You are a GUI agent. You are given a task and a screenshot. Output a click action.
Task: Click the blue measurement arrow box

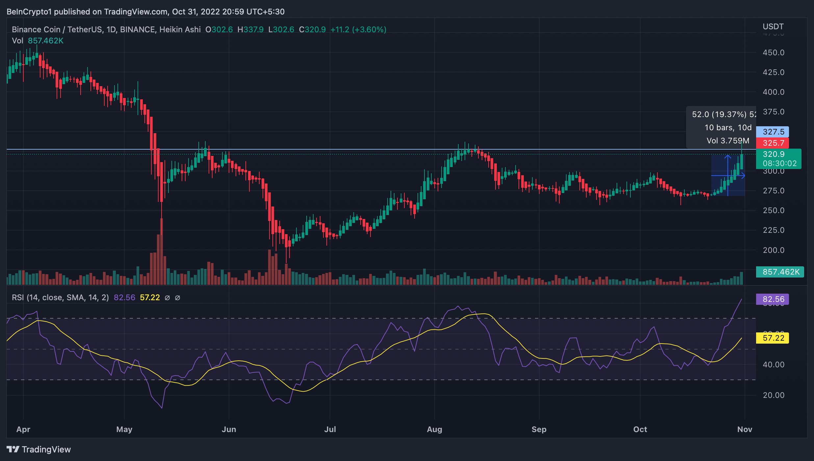point(727,176)
